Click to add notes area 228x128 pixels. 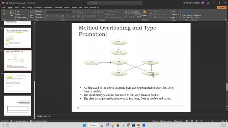[44, 116]
